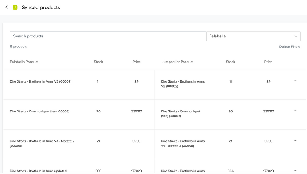
Task: Click Delete Filters link
Action: pos(289,47)
